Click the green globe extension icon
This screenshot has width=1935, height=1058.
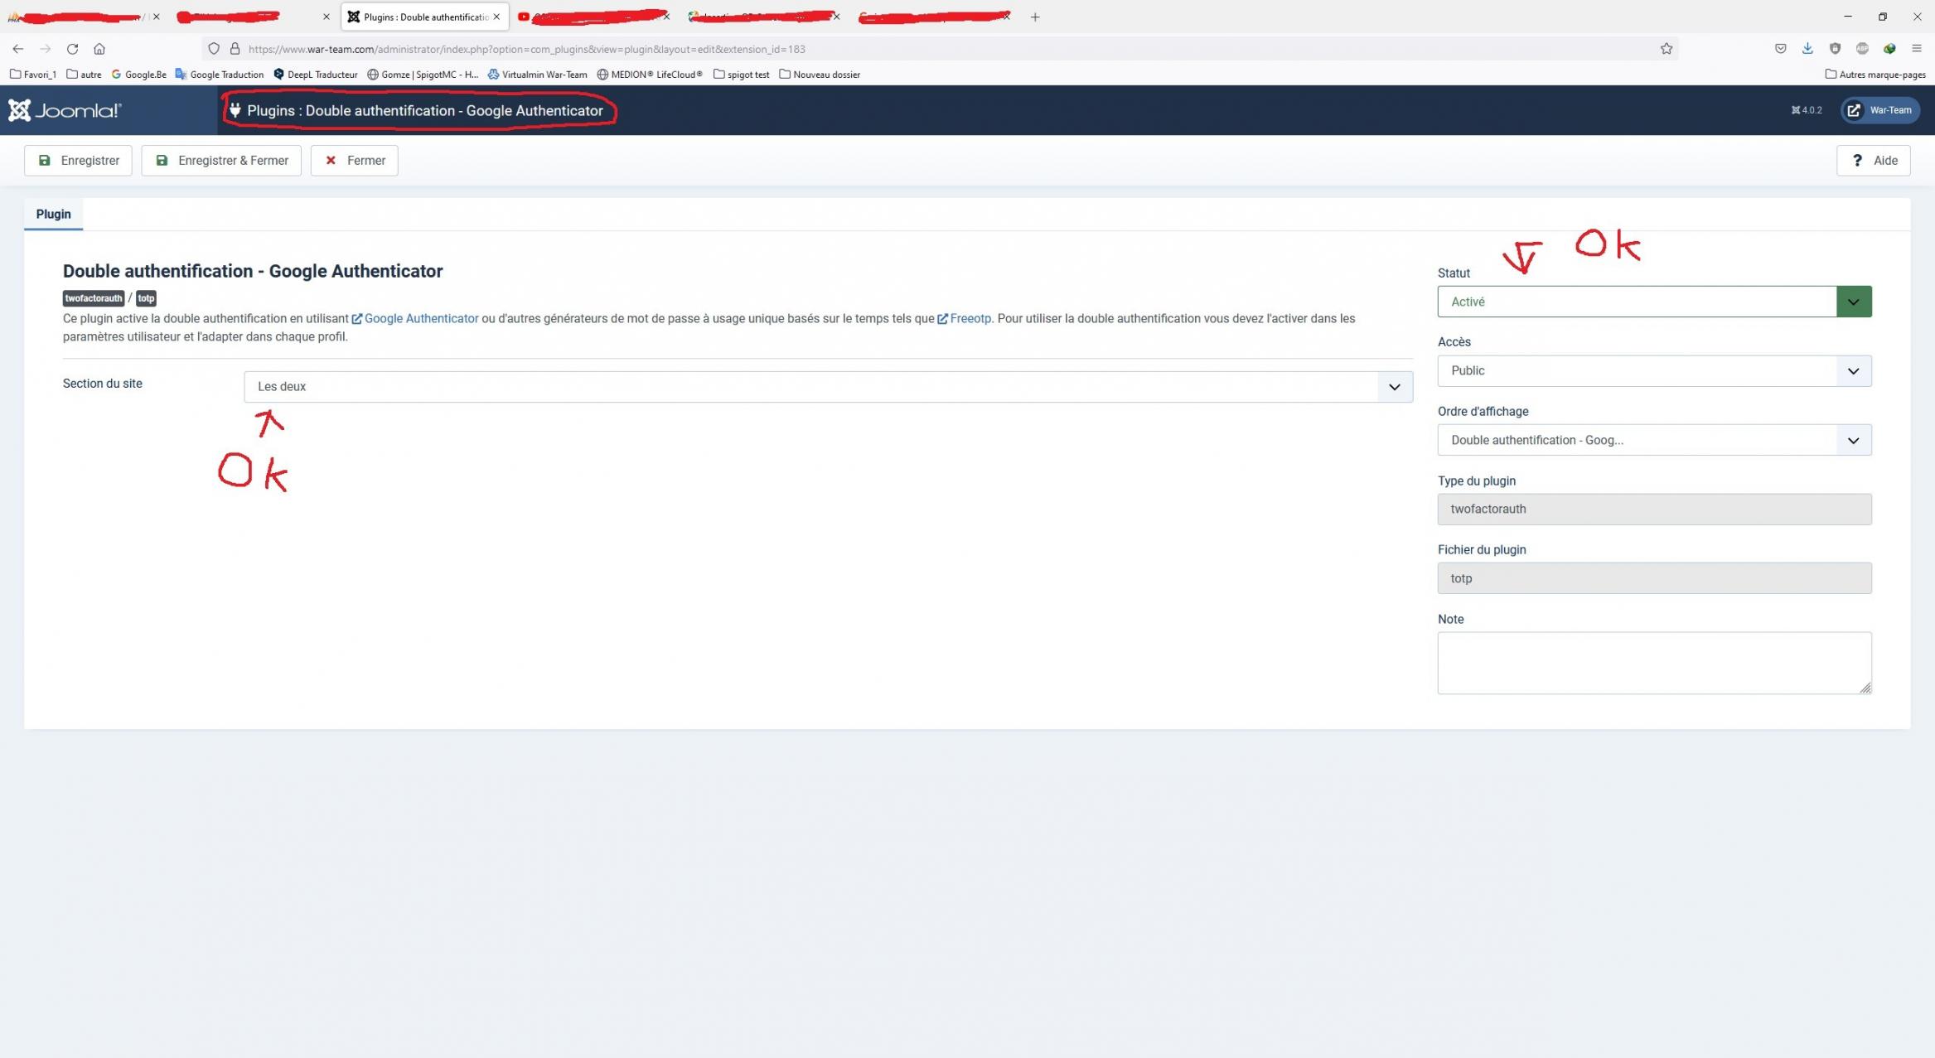pos(1889,49)
